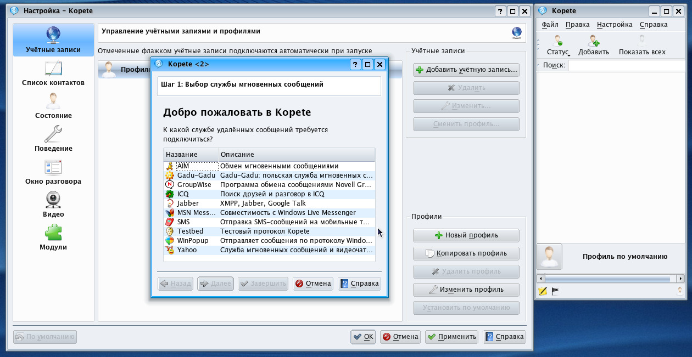Select SMS phone icon in list
This screenshot has width=692, height=357.
pyautogui.click(x=170, y=222)
